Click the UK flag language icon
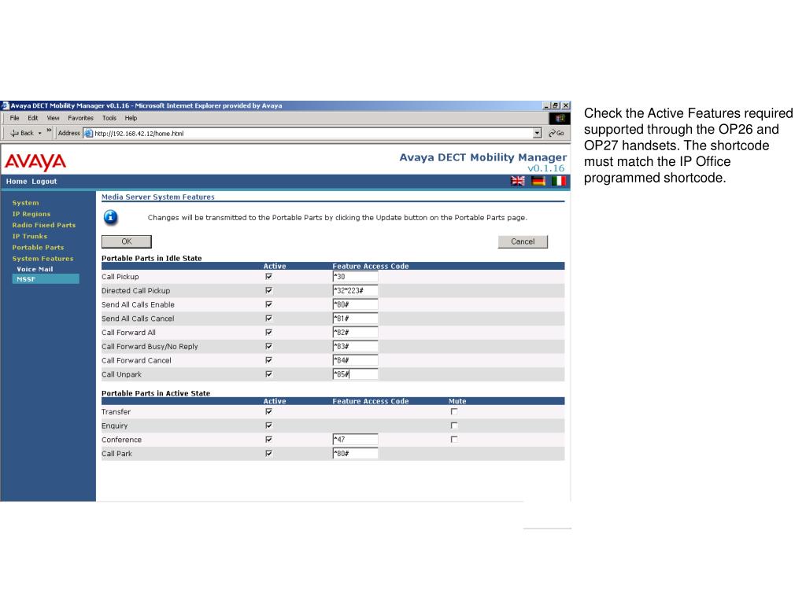 [518, 181]
